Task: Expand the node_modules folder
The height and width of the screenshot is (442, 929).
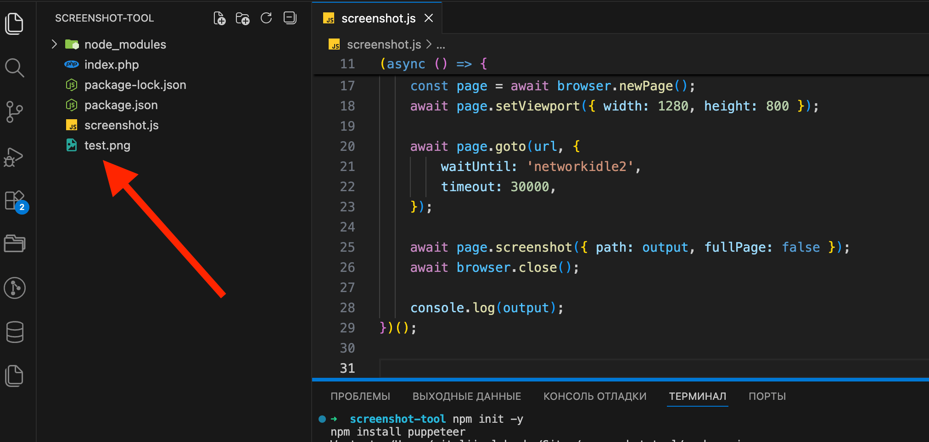Action: pos(54,44)
